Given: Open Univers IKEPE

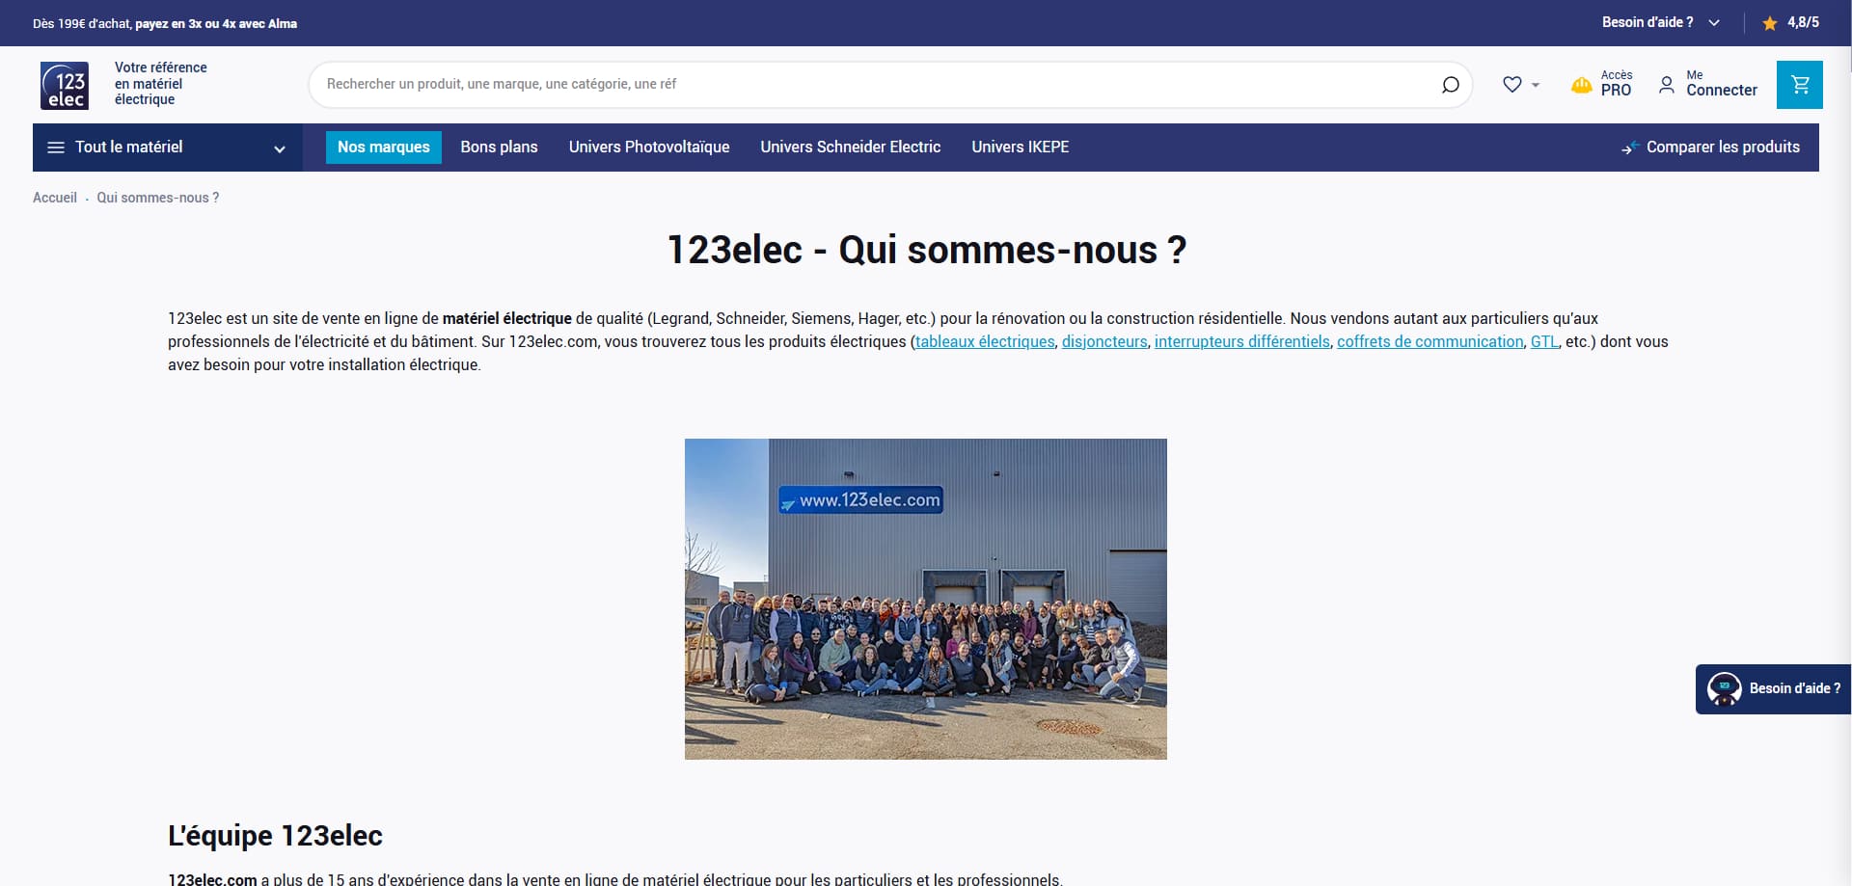Looking at the screenshot, I should [1021, 148].
